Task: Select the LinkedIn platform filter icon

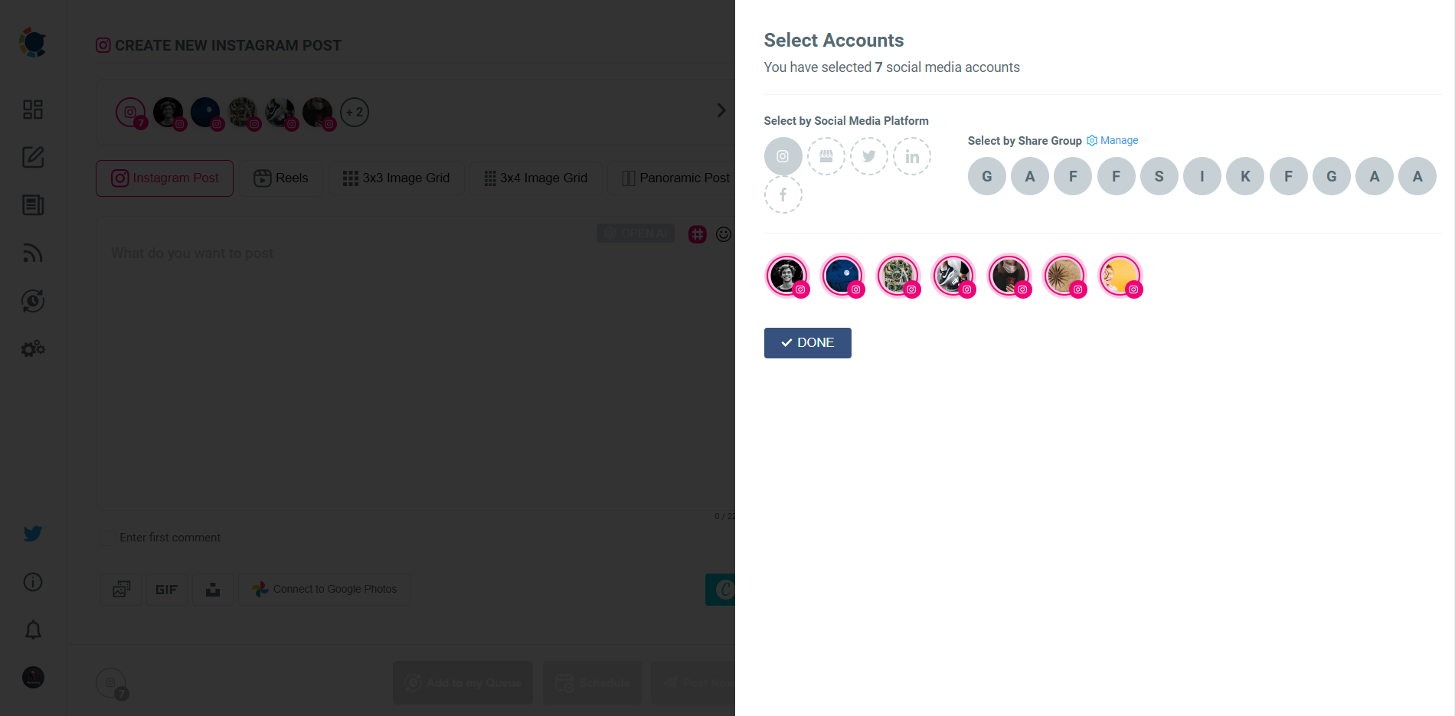Action: coord(911,155)
